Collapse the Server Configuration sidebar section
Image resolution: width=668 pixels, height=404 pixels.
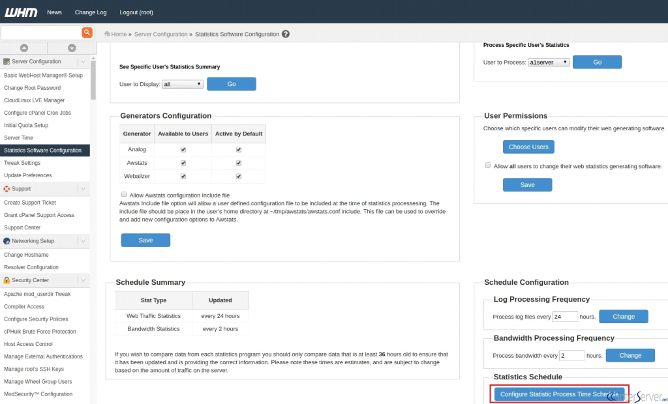pyautogui.click(x=83, y=61)
